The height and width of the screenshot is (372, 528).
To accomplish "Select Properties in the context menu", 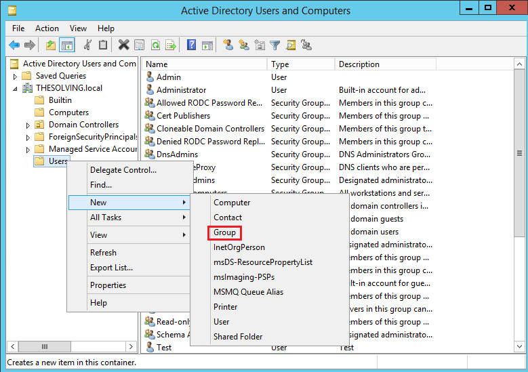I will tap(108, 285).
